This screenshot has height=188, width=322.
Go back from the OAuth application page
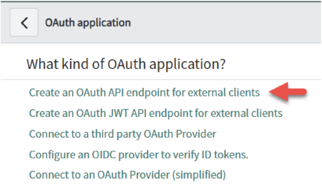[x=24, y=22]
